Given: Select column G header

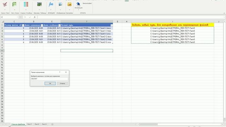Looking at the screenshot, I should pos(117,22).
